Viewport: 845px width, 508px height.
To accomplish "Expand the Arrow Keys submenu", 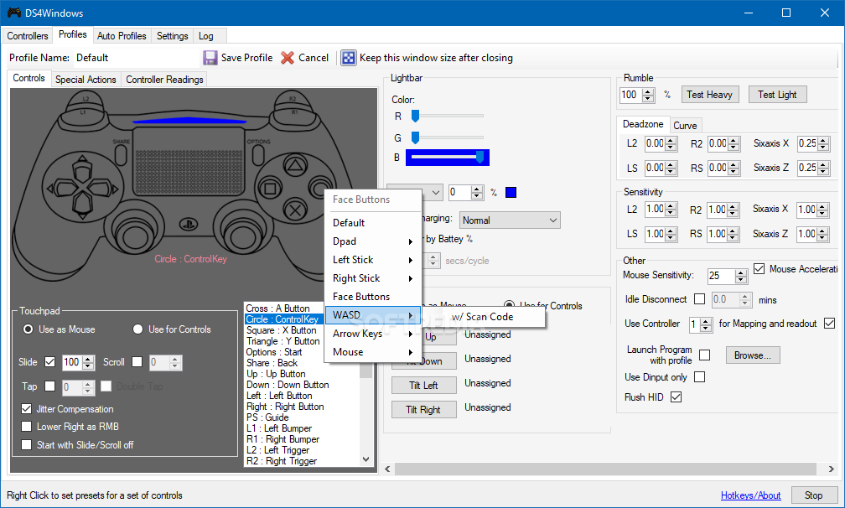I will pos(373,334).
